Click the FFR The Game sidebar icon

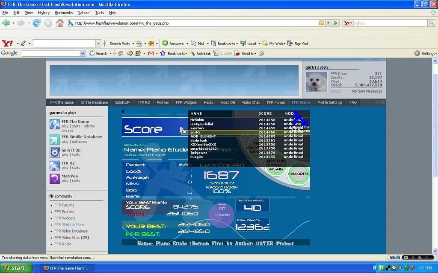pos(55,124)
